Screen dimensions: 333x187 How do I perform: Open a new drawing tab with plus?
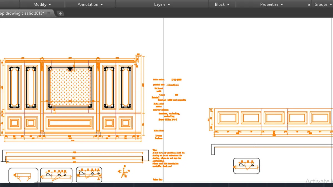tap(60, 13)
